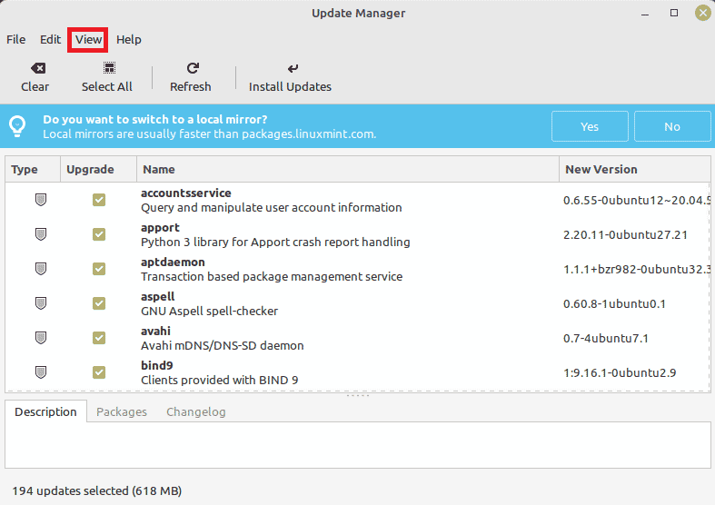Viewport: 715px width, 505px height.
Task: Uncheck the apport upgrade checkbox
Action: [x=99, y=234]
